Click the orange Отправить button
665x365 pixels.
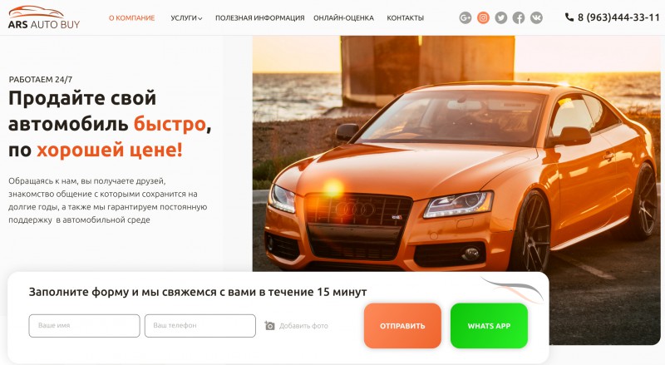tap(402, 326)
